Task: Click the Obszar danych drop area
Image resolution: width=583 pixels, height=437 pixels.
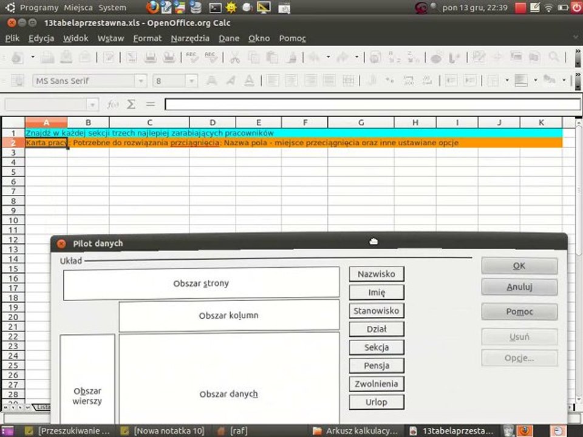Action: [x=229, y=378]
